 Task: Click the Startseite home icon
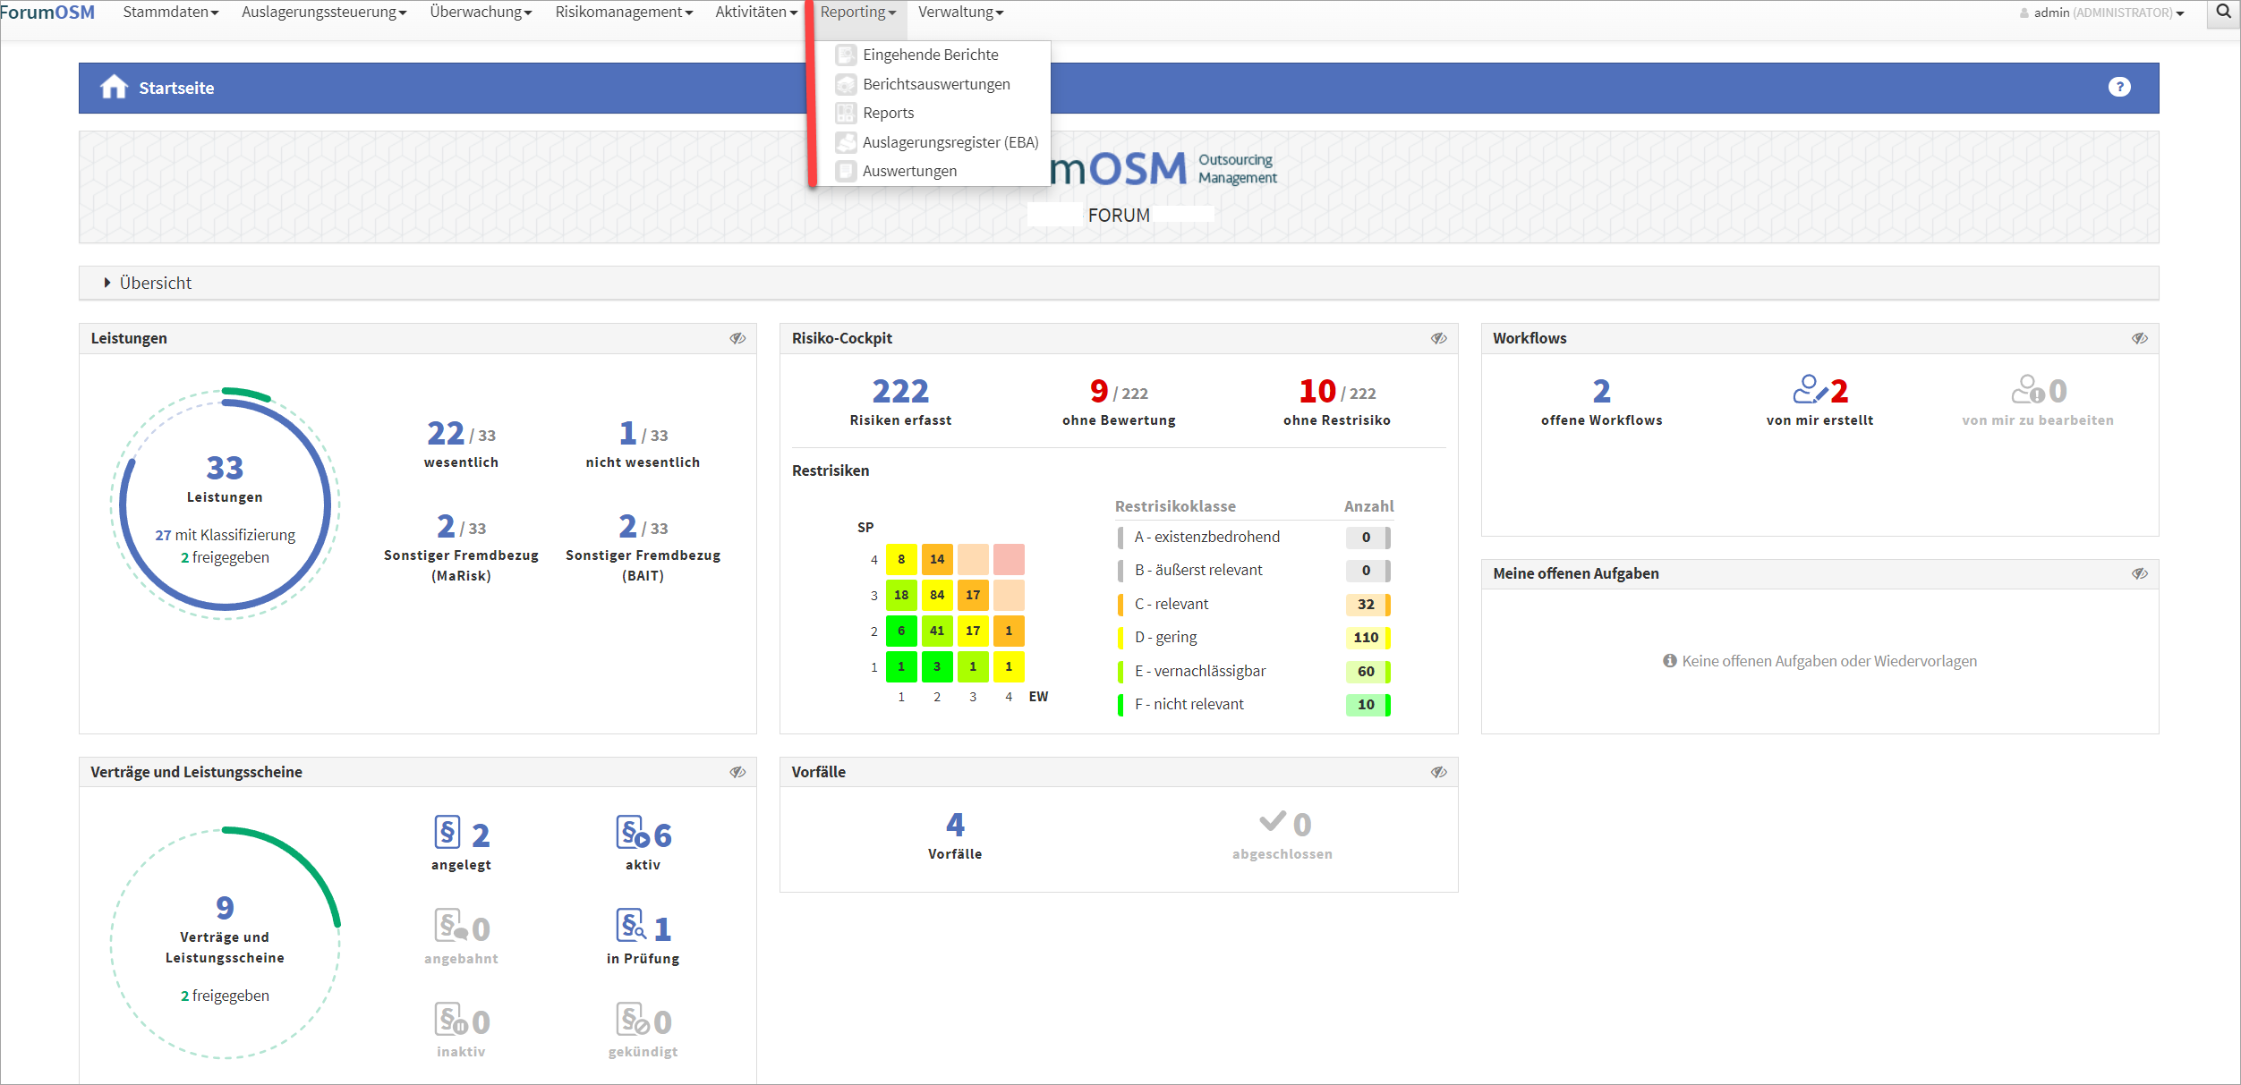tap(114, 88)
